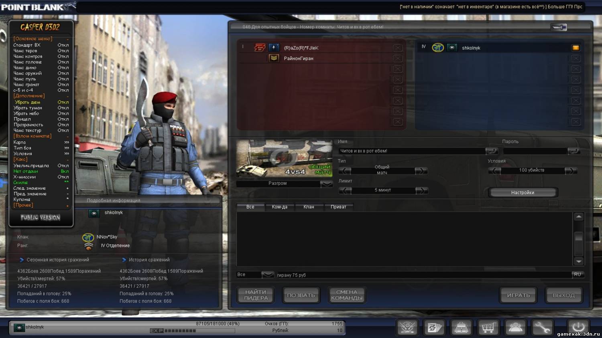Open the chat channel Все dropdown

click(268, 275)
